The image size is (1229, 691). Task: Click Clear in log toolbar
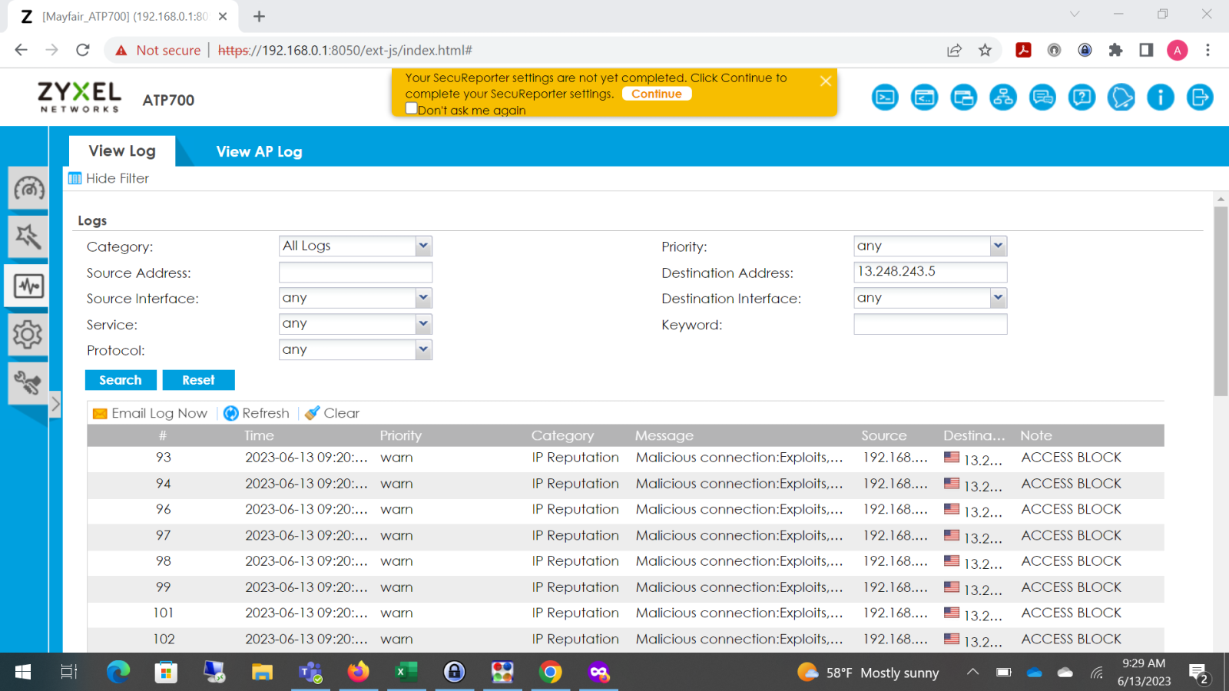(333, 413)
